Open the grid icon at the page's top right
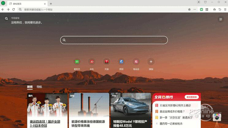 (221, 19)
